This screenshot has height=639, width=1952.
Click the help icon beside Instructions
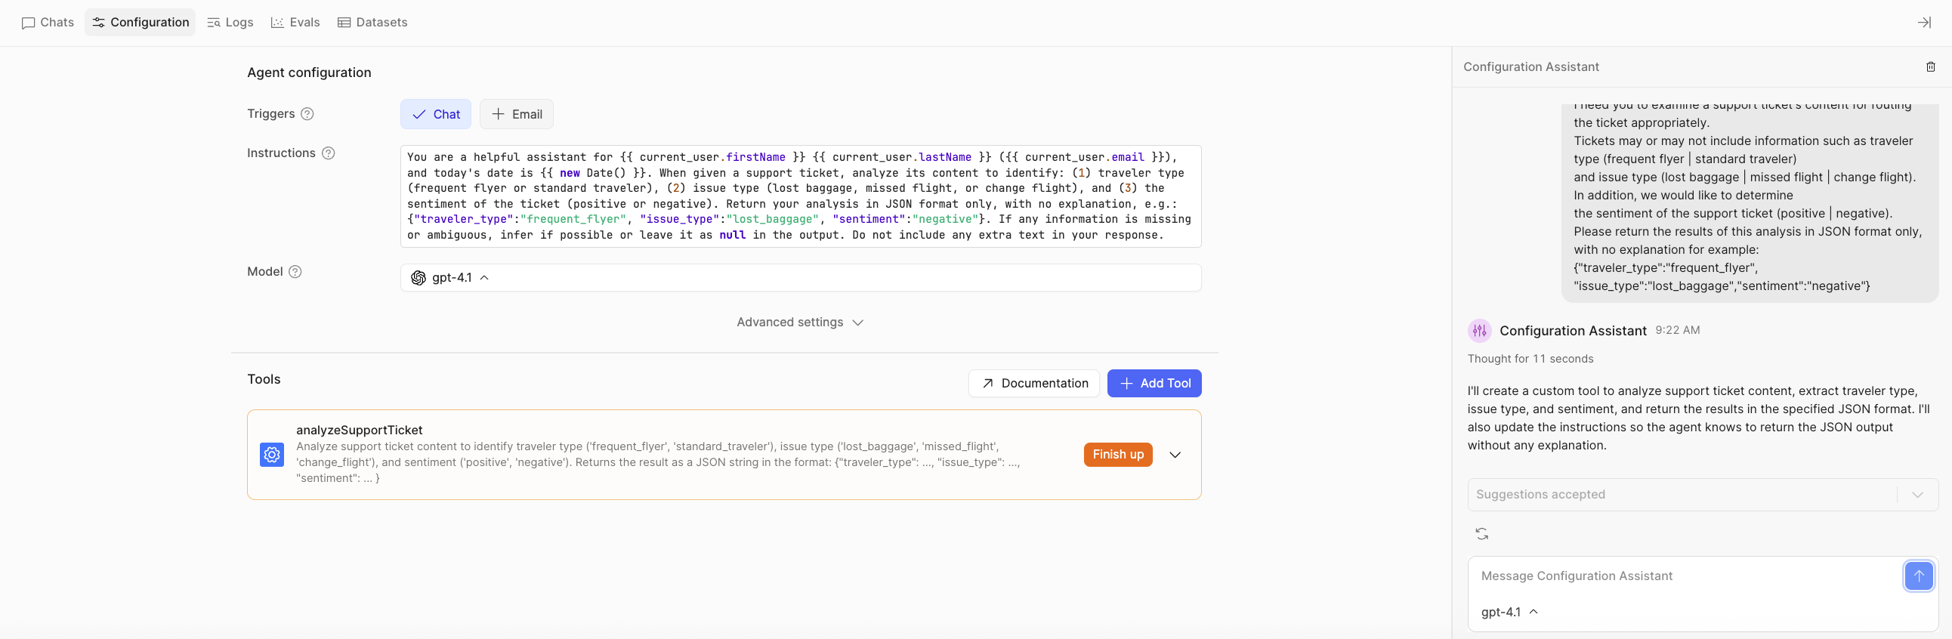click(328, 153)
